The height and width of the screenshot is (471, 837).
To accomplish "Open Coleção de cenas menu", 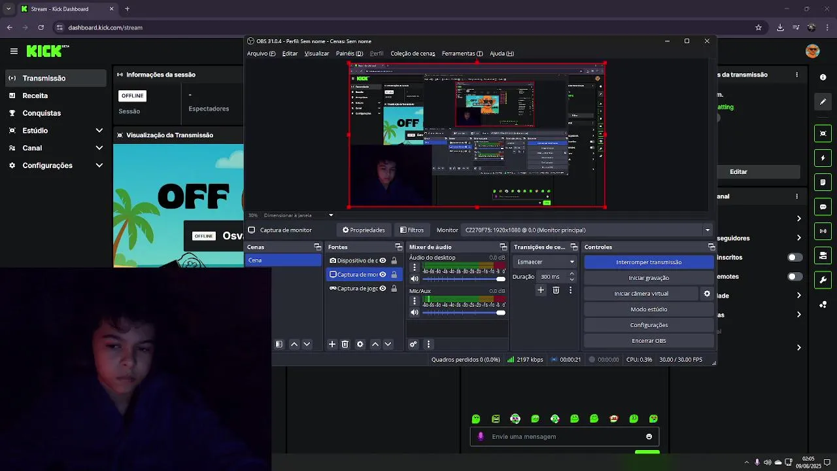I will point(413,54).
